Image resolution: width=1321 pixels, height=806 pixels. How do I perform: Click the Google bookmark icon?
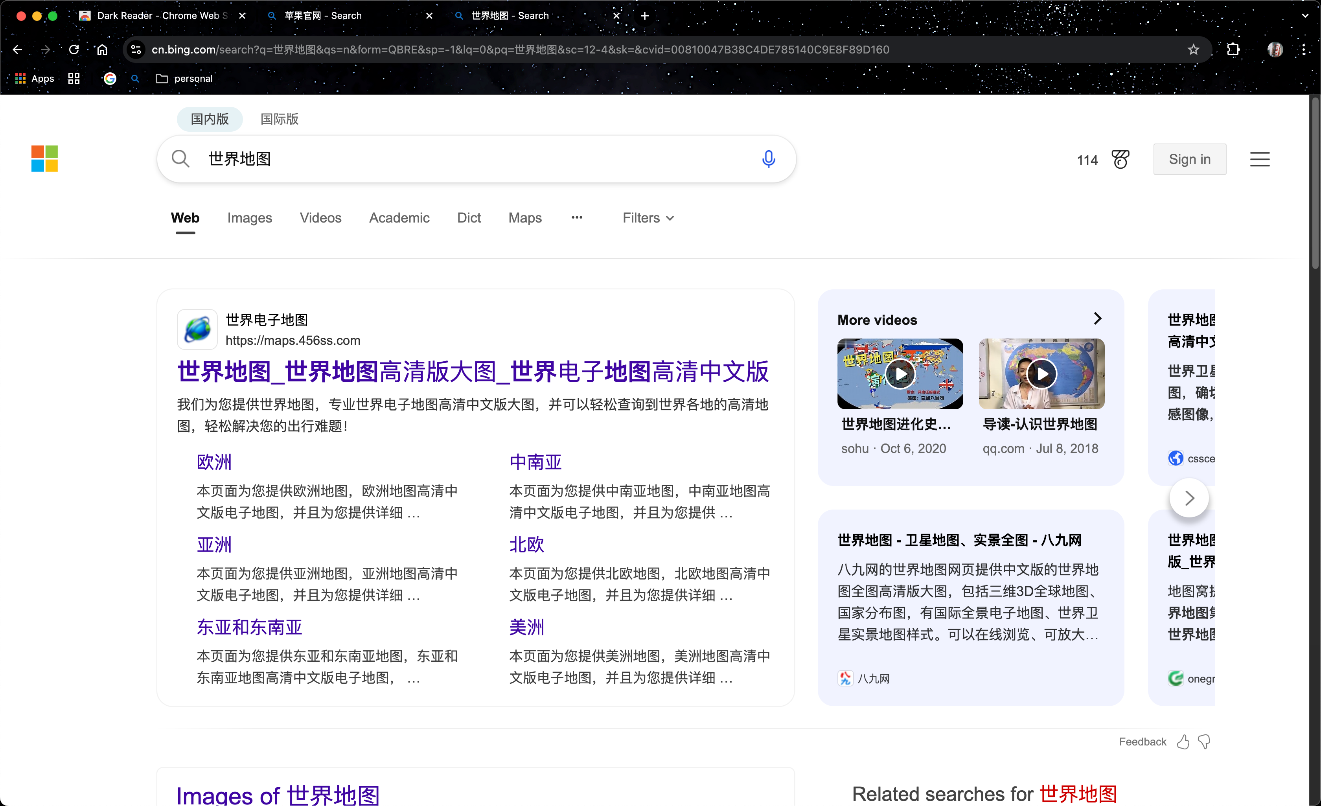(110, 78)
